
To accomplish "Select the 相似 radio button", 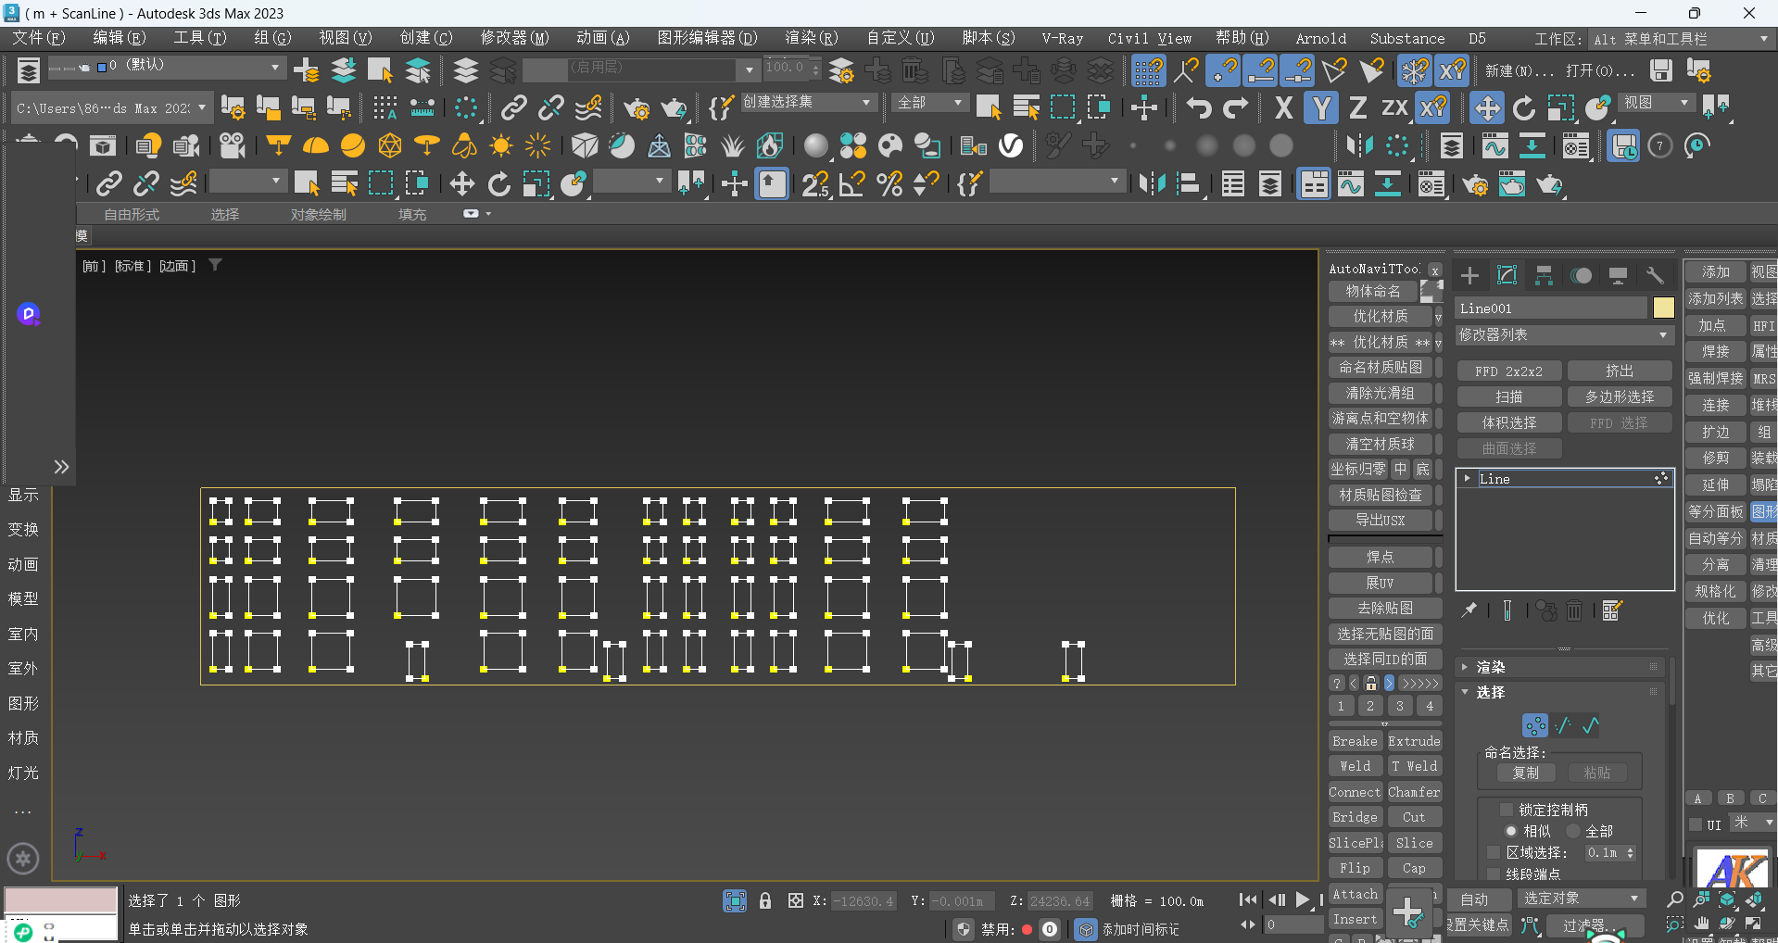I will coord(1510,831).
